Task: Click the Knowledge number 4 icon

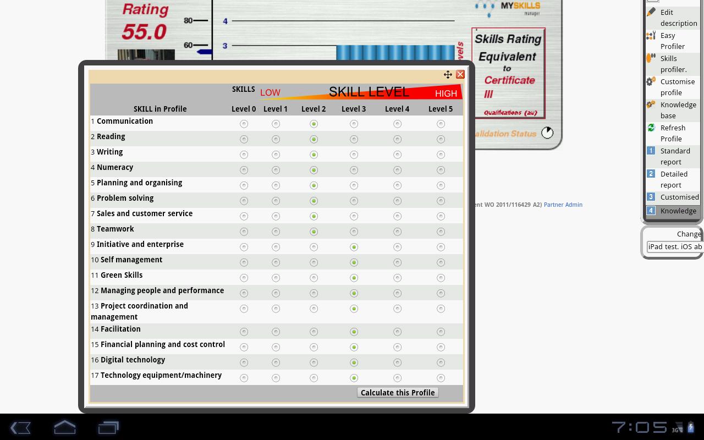Action: pyautogui.click(x=651, y=211)
